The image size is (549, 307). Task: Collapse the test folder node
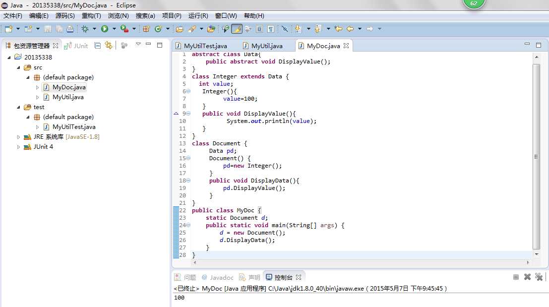click(x=18, y=107)
